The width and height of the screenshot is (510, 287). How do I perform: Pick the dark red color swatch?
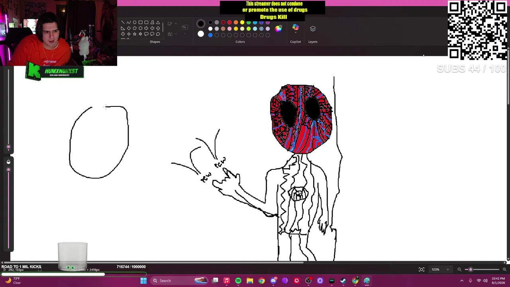pyautogui.click(x=223, y=22)
